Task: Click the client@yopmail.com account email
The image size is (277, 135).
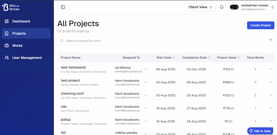Action: 253,9
